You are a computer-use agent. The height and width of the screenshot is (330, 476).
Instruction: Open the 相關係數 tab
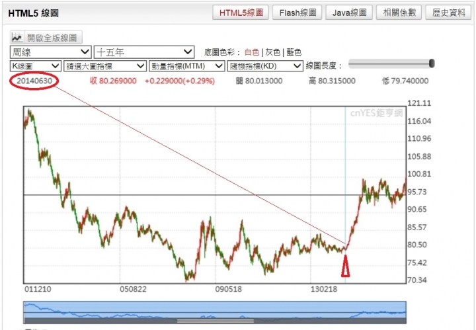(399, 13)
